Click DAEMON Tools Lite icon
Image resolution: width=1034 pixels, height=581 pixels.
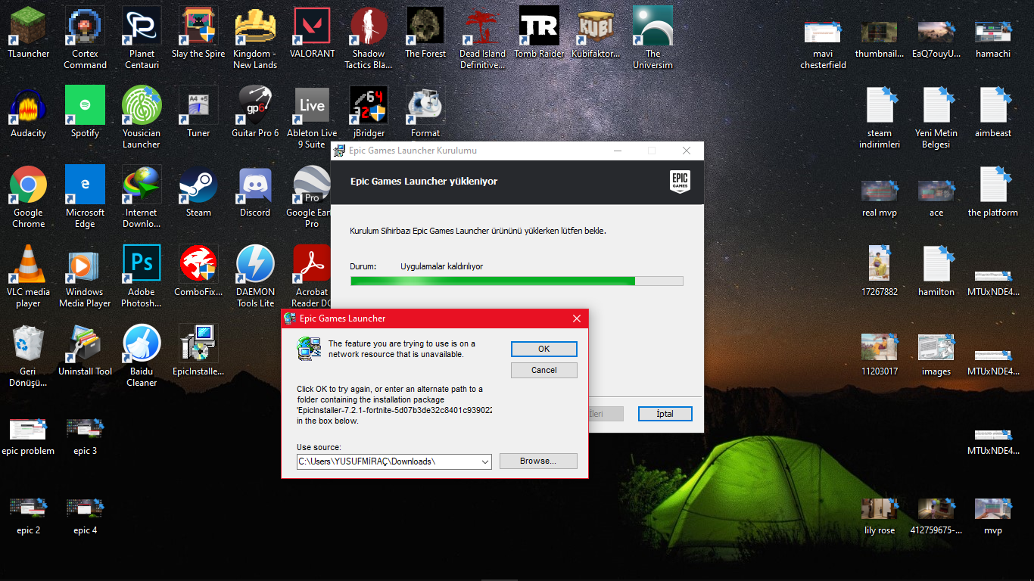pos(255,265)
